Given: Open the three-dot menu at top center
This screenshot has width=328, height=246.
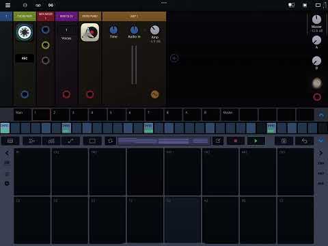Looking at the screenshot, I should (x=164, y=3).
